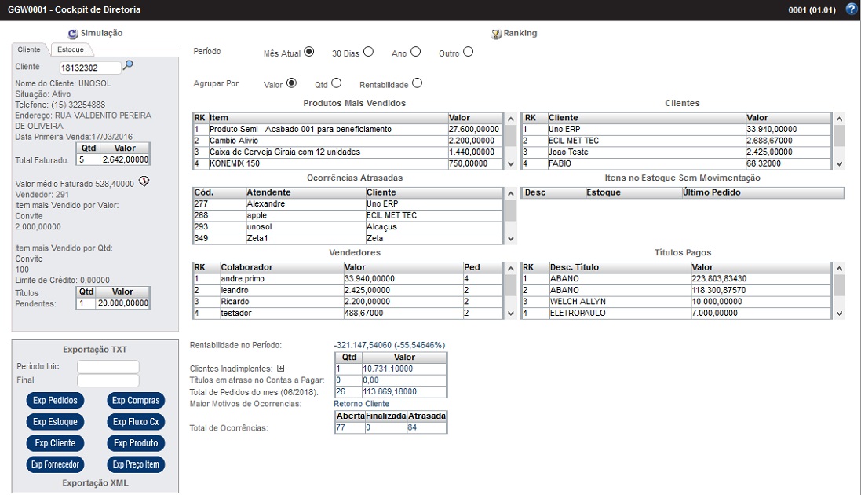Focus the Período Inic. input field
The height and width of the screenshot is (495, 861).
[x=108, y=367]
